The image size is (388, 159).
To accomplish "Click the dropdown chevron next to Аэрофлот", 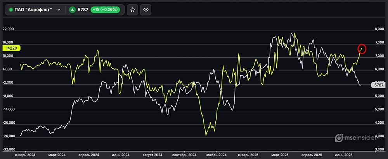I will point(59,10).
